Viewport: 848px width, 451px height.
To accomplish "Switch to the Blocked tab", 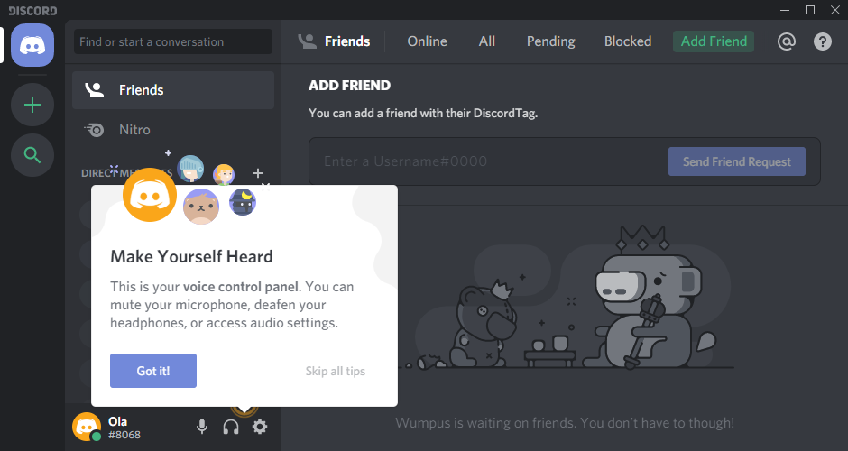I will (x=628, y=41).
